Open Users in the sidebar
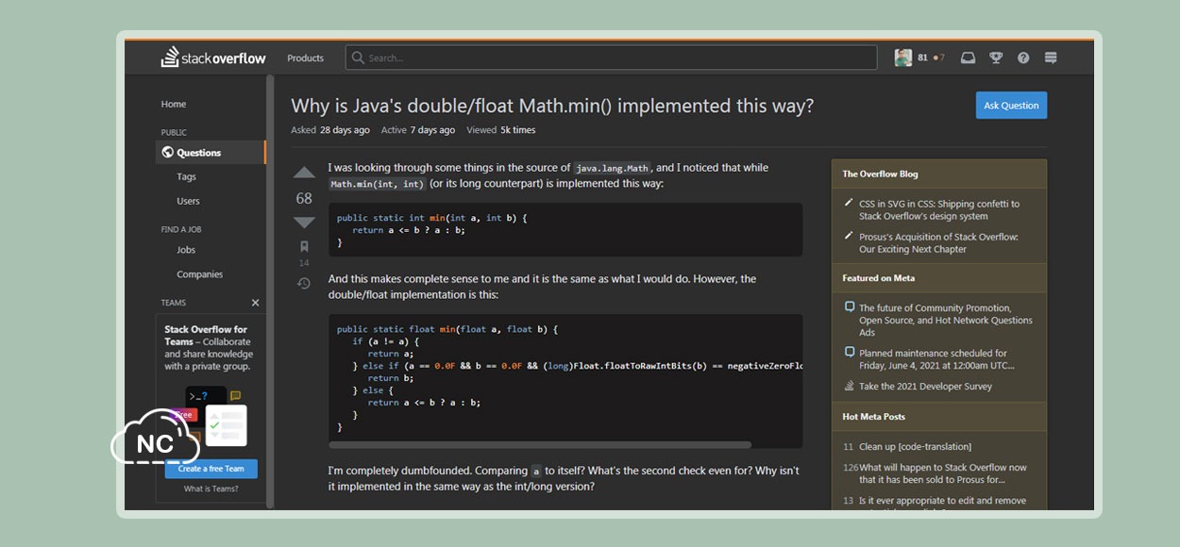1180x547 pixels. point(188,202)
